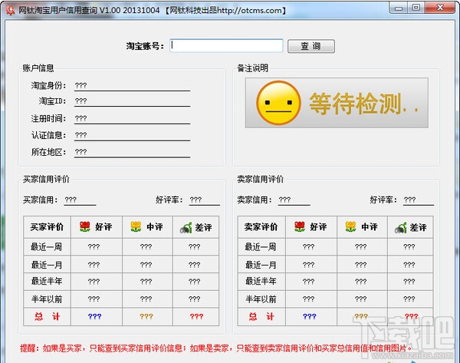
Task: Click the red flower 好评 icon in seller table
Action: coord(300,226)
